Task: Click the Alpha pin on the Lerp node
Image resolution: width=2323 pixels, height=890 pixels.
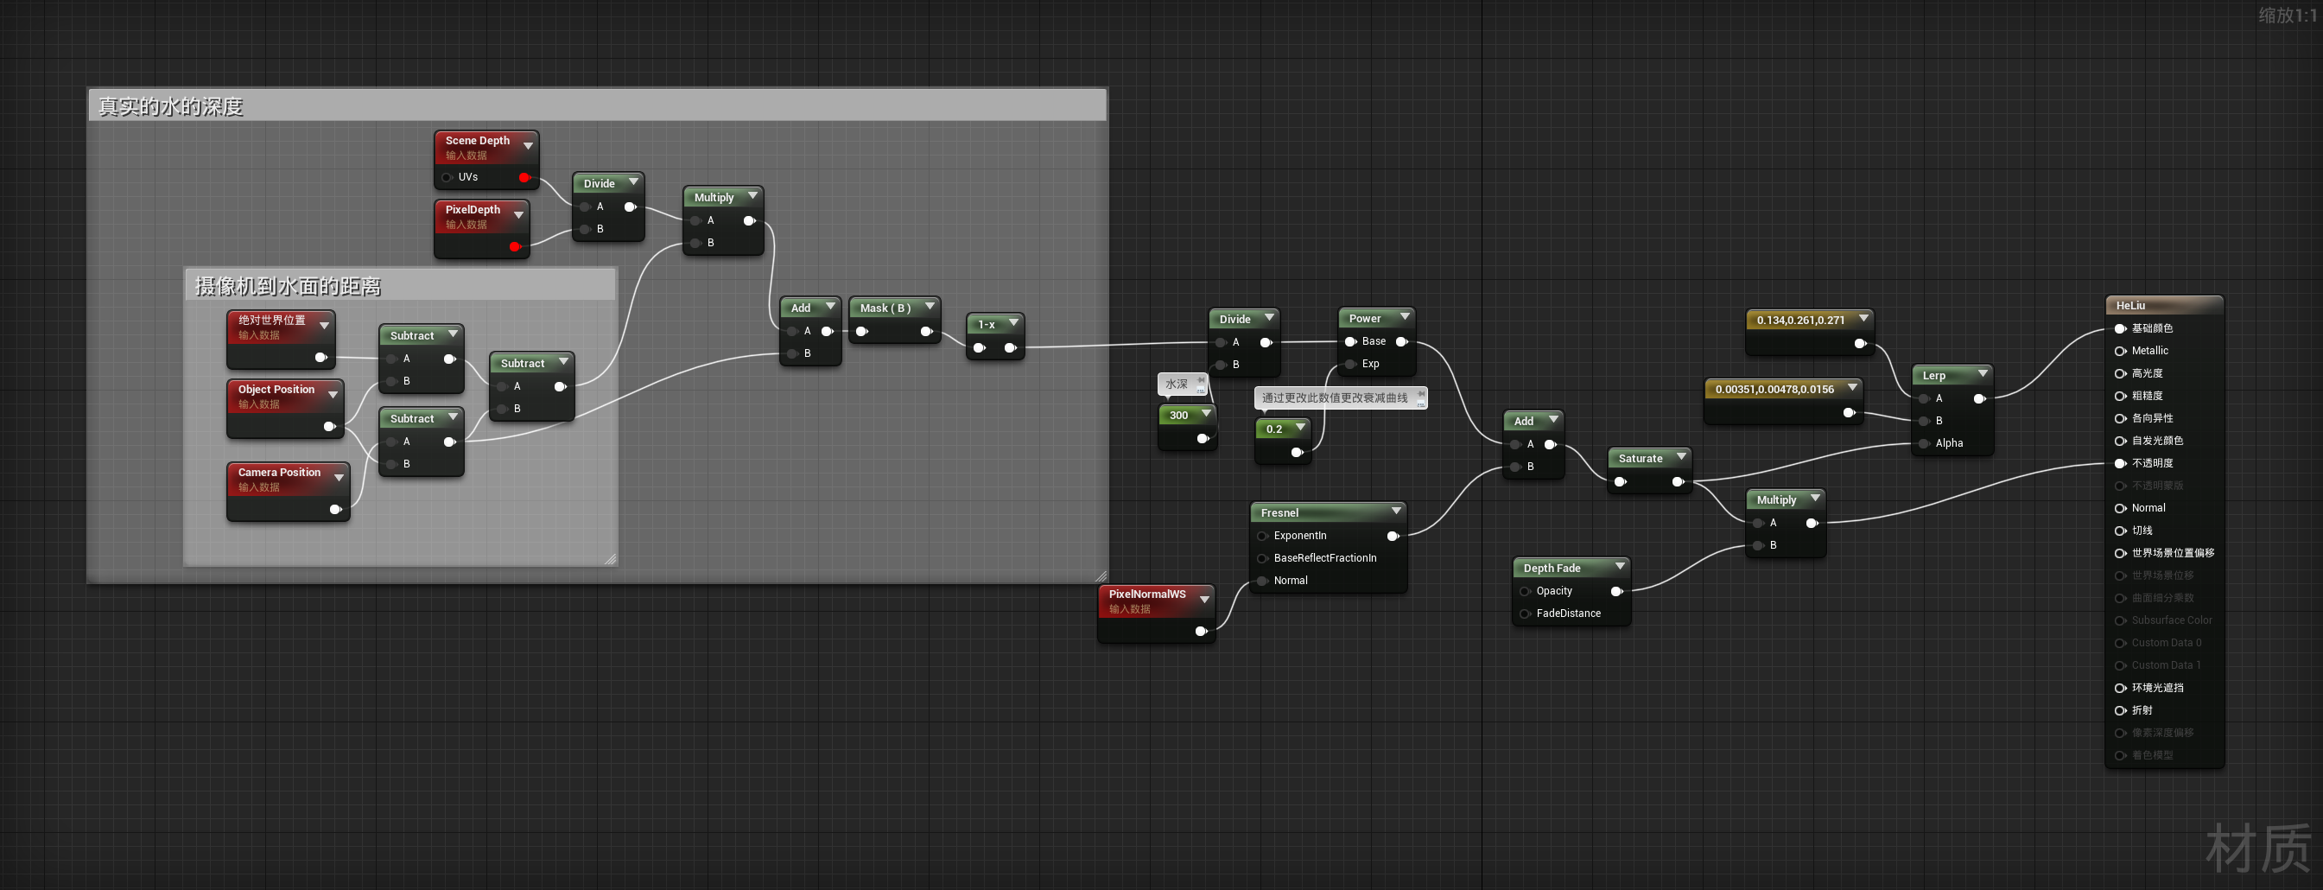Action: (1925, 443)
